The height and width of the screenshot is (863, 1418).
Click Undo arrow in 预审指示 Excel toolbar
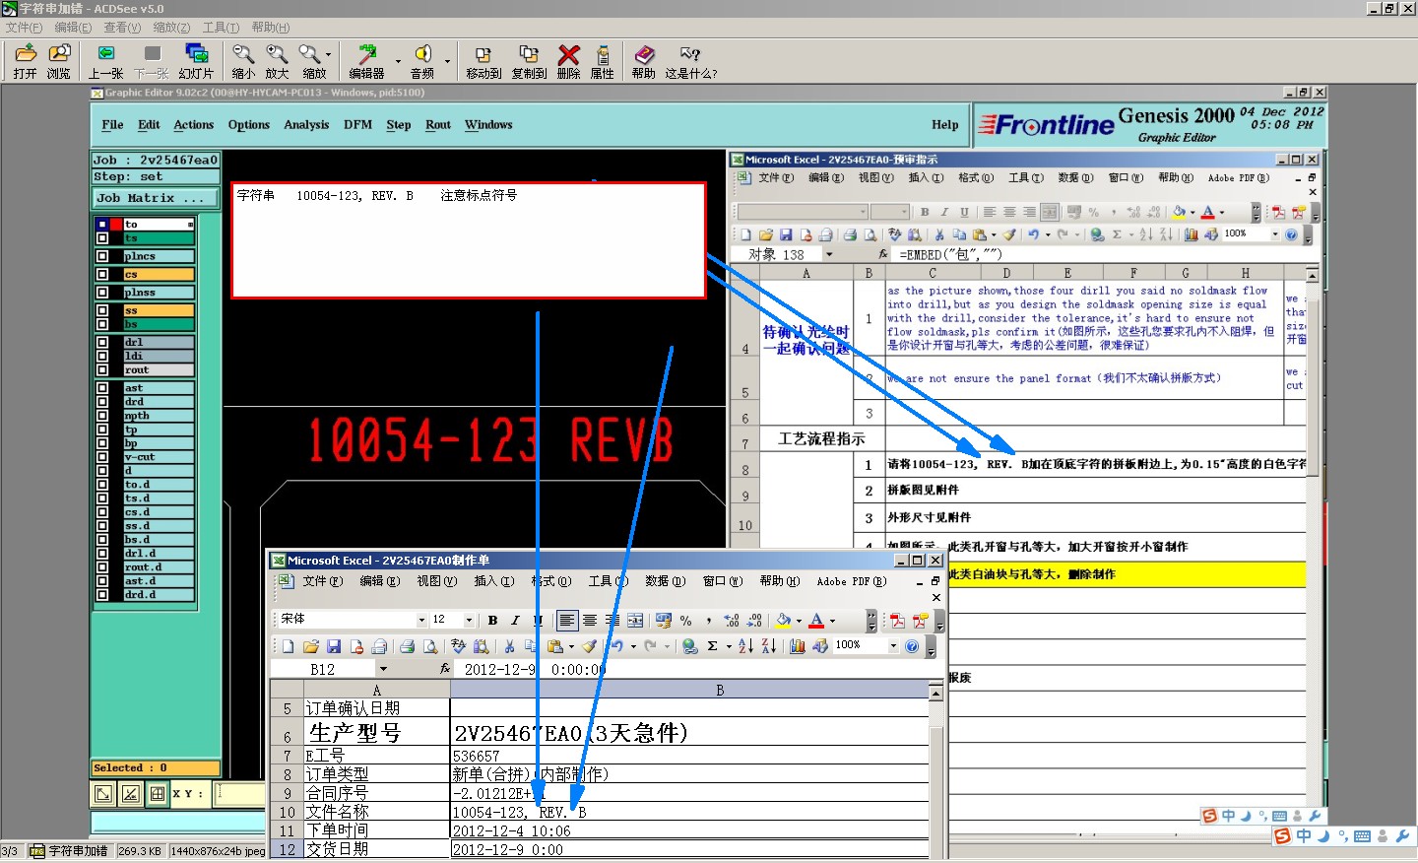pos(1033,234)
